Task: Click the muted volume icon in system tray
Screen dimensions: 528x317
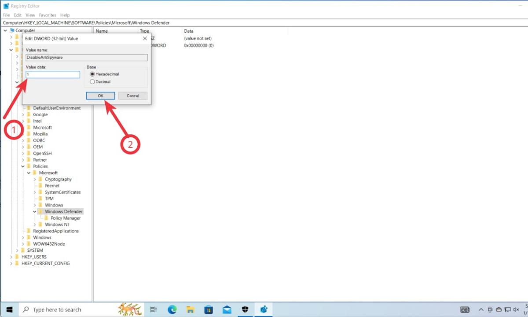Action: (516, 309)
